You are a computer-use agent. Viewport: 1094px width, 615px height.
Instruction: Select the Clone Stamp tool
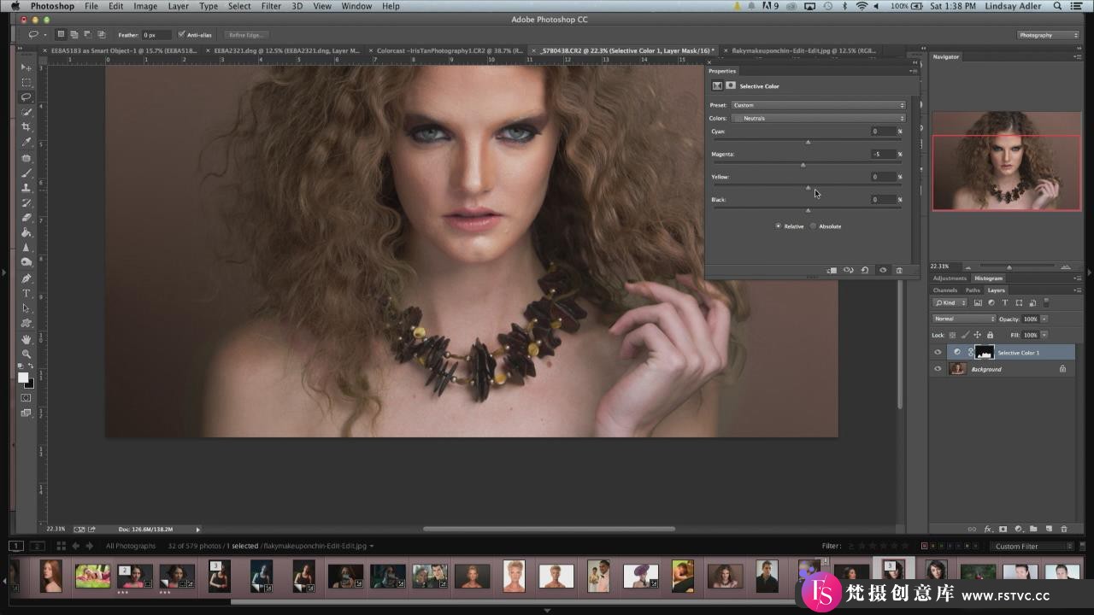click(x=26, y=187)
